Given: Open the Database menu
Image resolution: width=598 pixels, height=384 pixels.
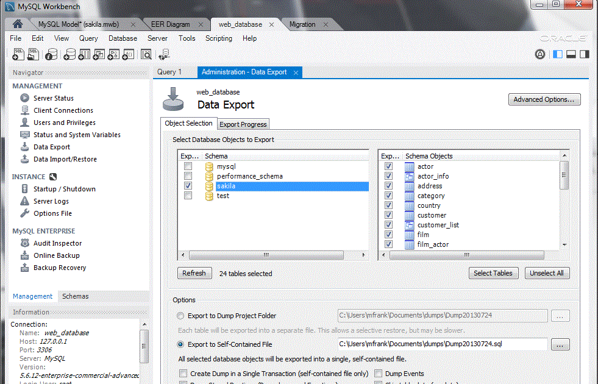Looking at the screenshot, I should [123, 38].
